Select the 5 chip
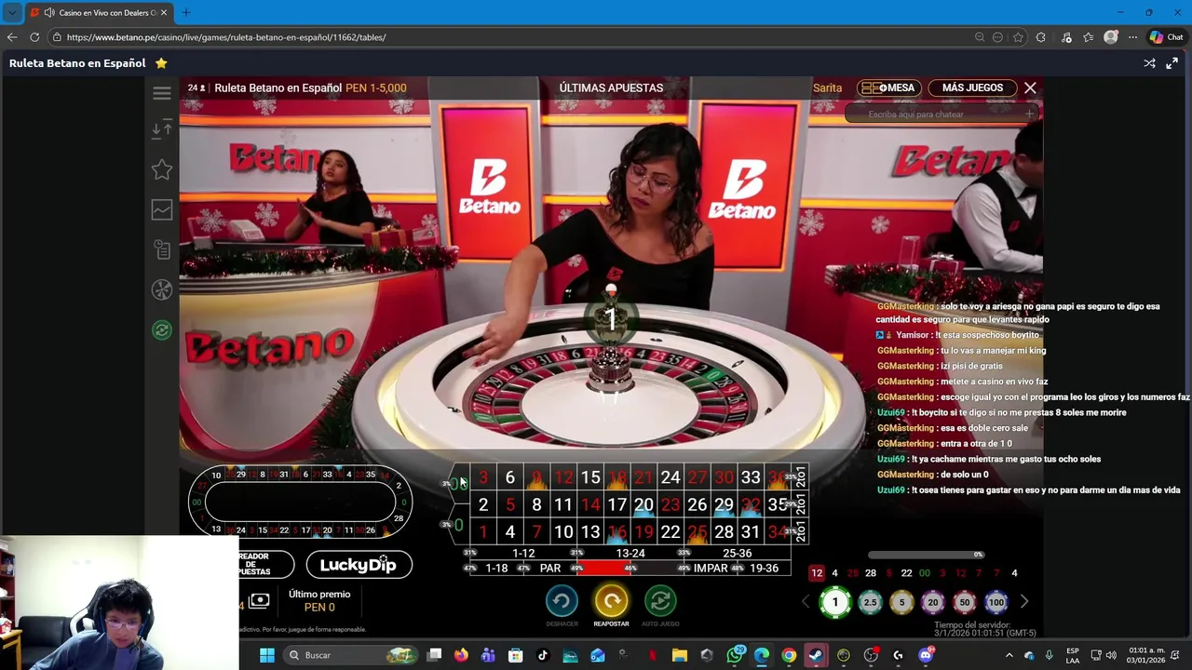The width and height of the screenshot is (1192, 670). [x=901, y=602]
